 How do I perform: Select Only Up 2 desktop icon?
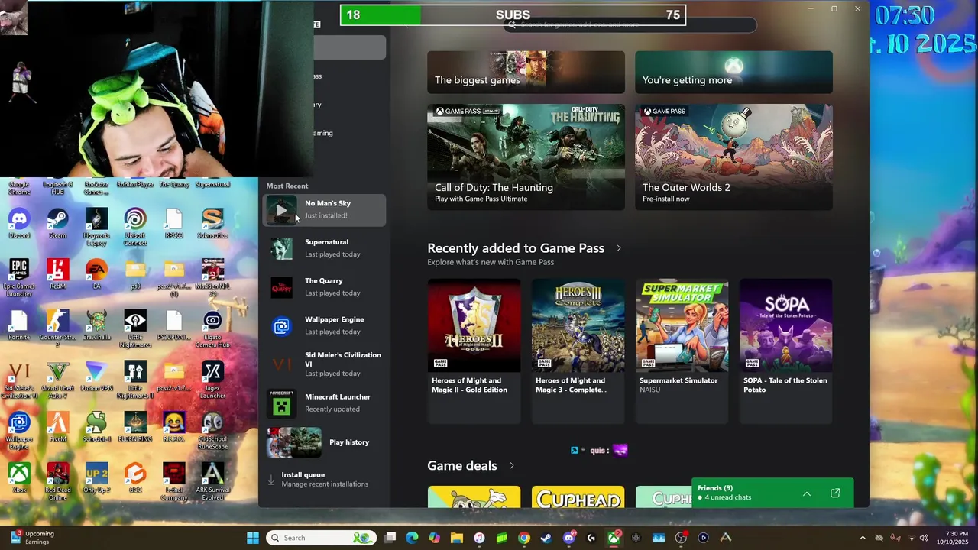[x=96, y=478]
